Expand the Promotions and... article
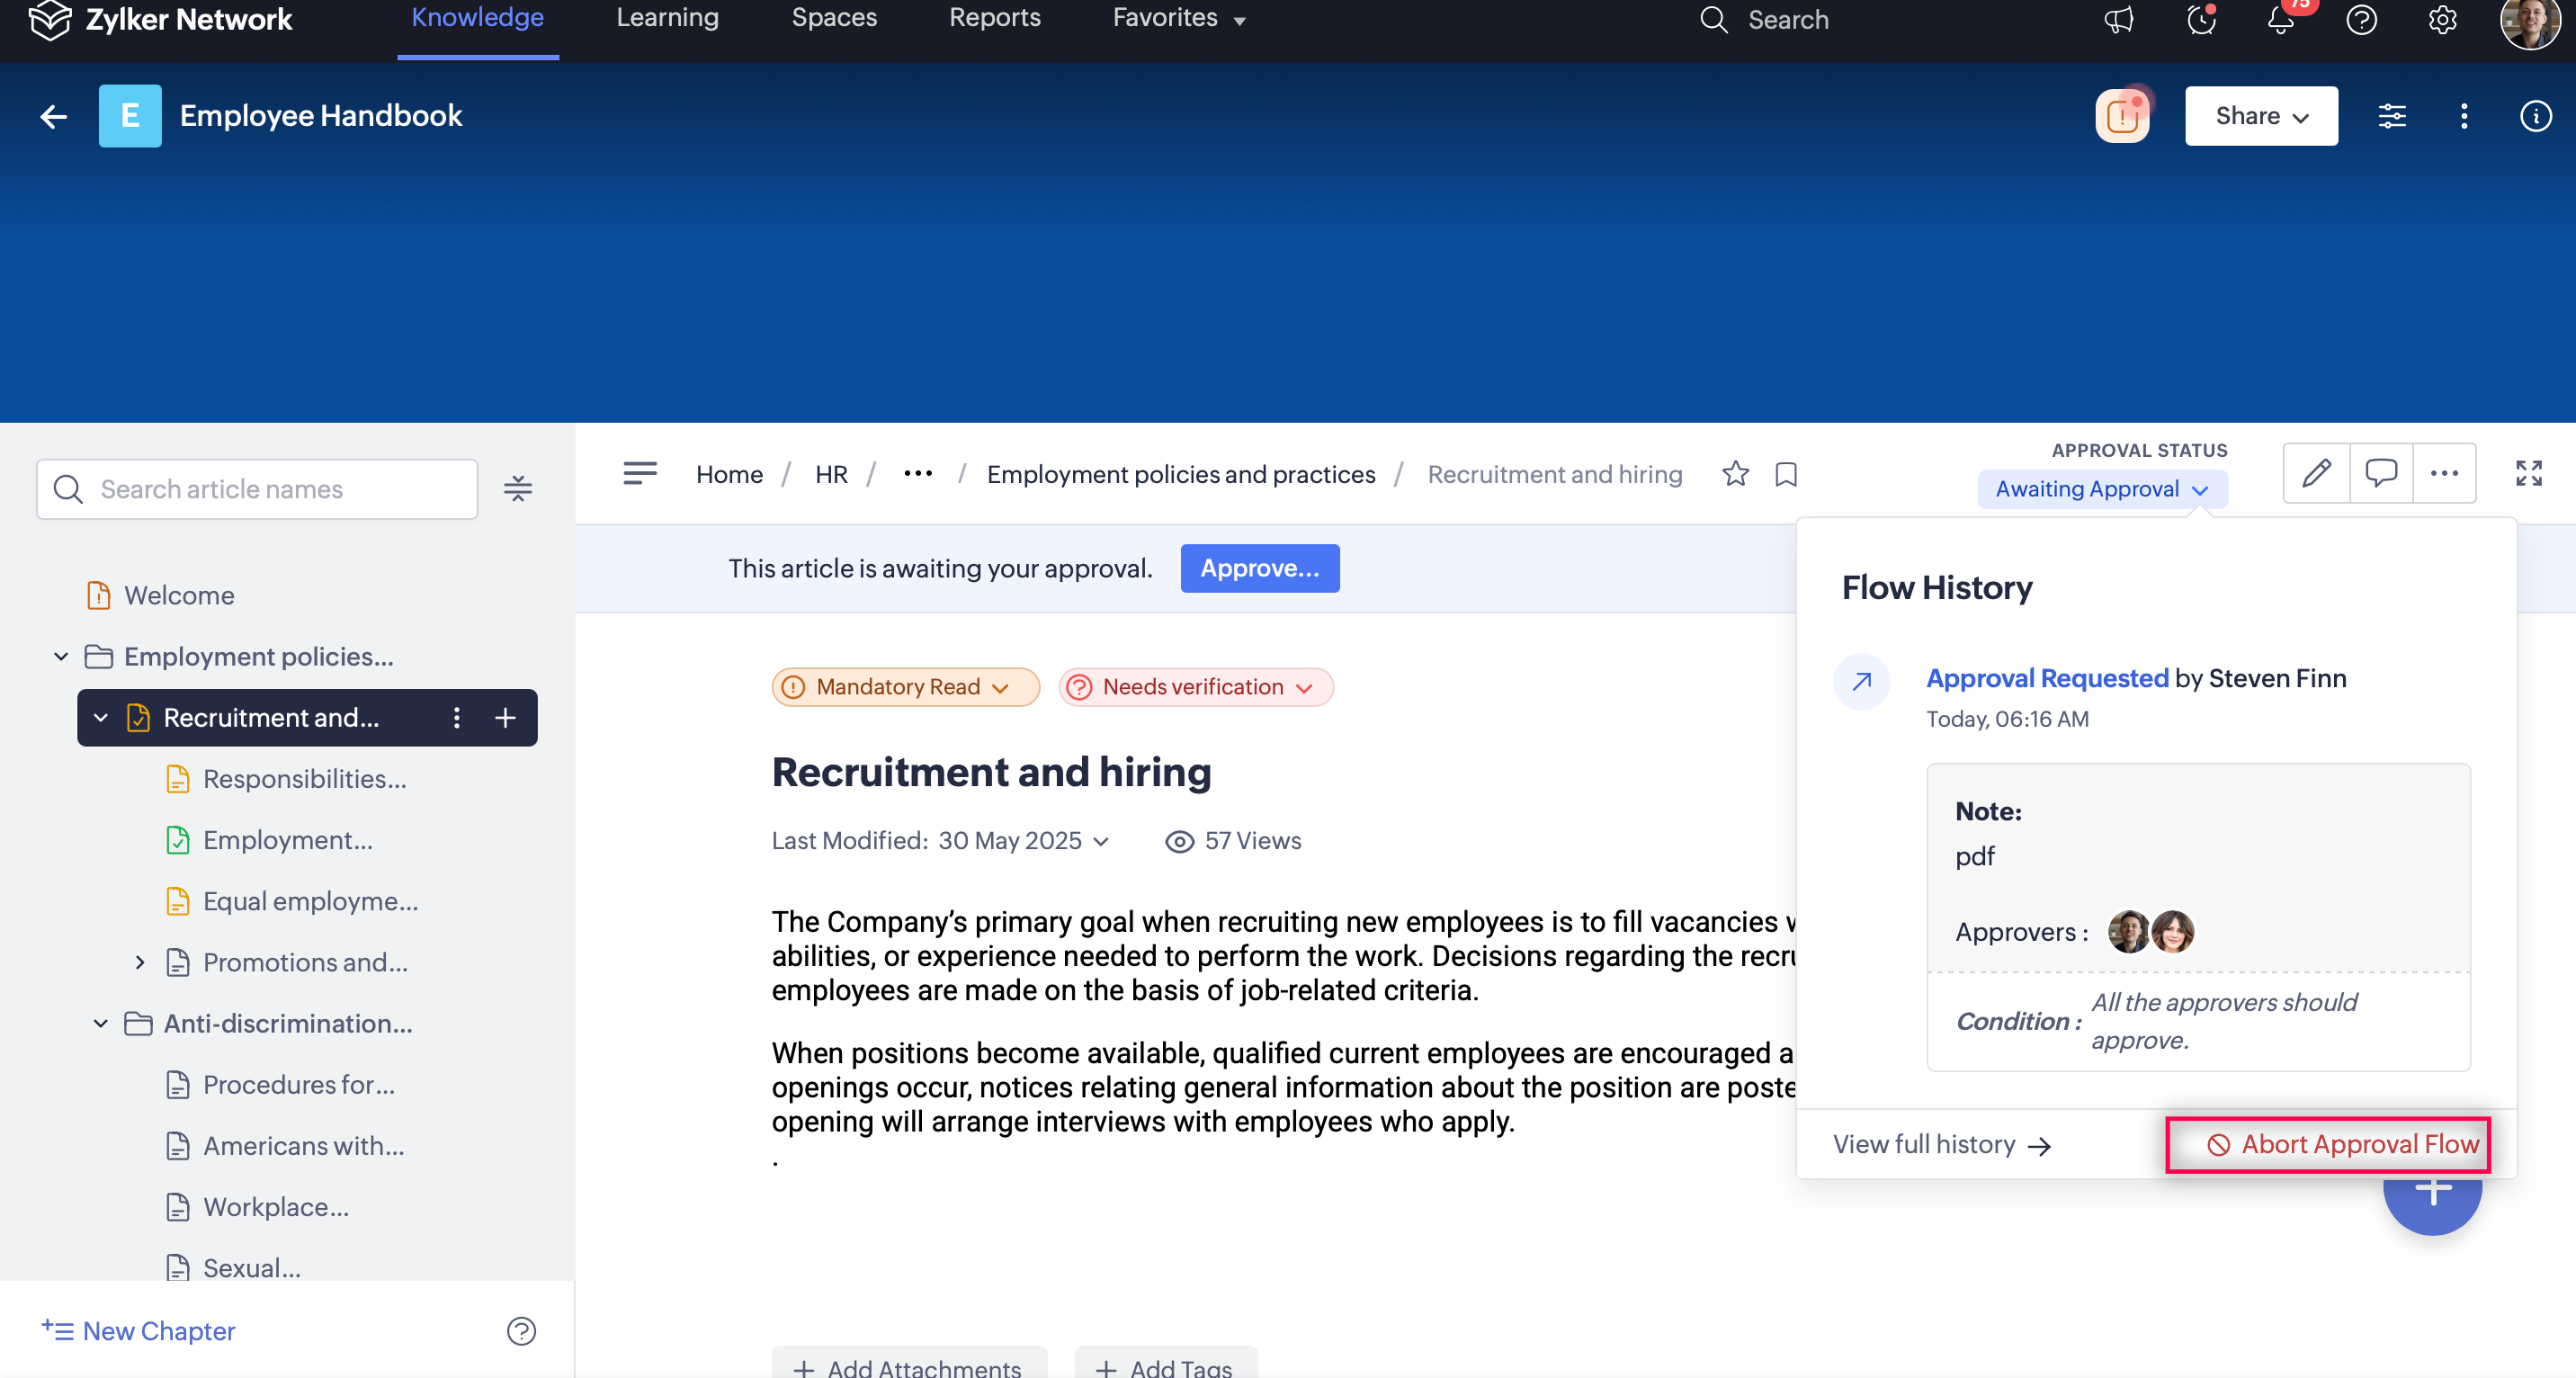Viewport: 2576px width, 1378px height. point(140,963)
